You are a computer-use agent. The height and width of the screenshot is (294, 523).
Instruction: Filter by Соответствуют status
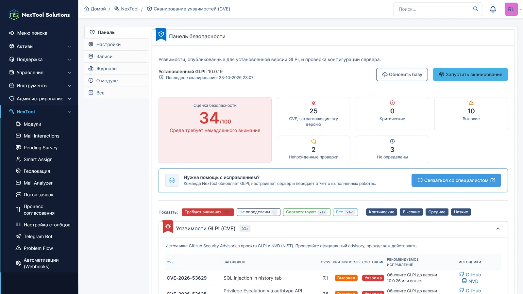click(307, 212)
